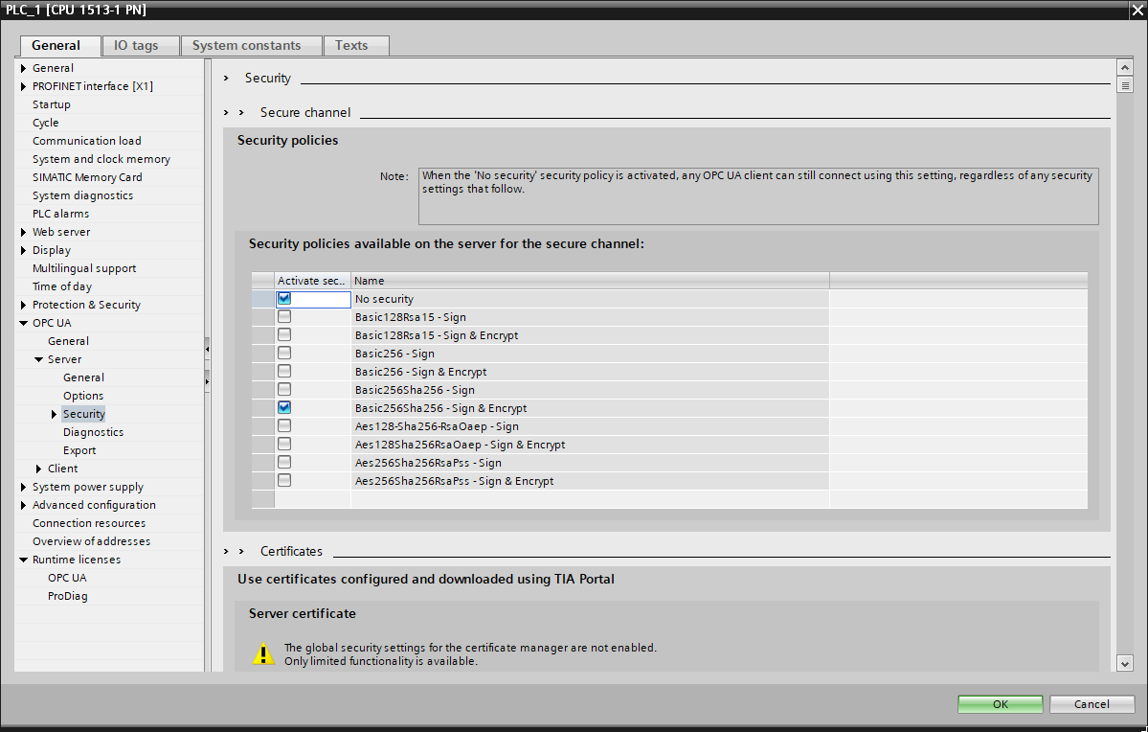Expand the General tree node
This screenshot has height=732, width=1148.
[x=23, y=68]
